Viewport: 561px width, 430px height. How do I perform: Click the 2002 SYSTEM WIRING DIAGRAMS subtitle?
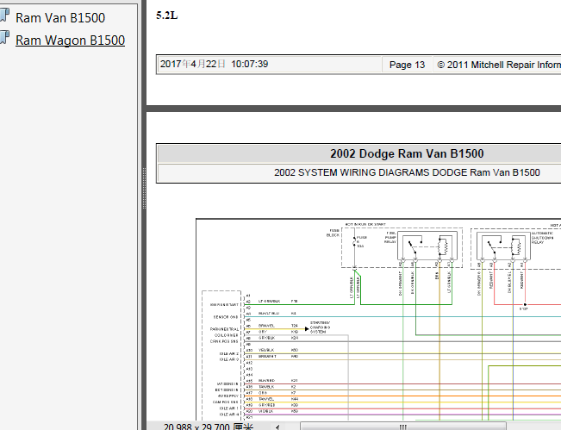tap(407, 172)
